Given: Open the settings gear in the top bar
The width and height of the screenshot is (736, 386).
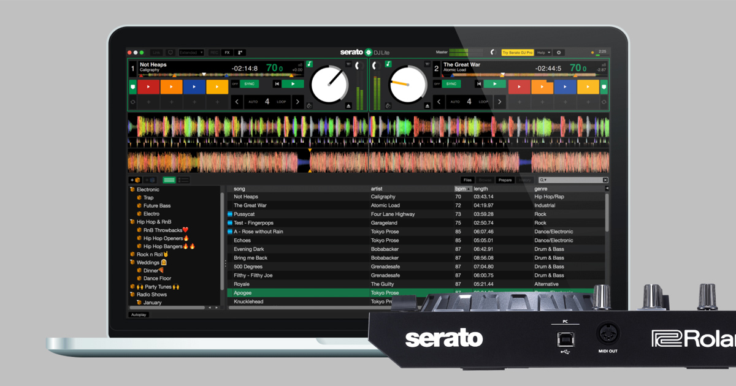Looking at the screenshot, I should coord(559,53).
